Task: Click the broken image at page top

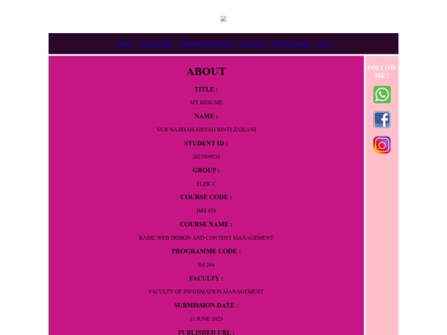Action: tap(223, 19)
